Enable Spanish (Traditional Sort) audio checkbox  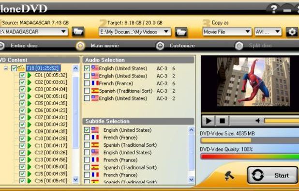pos(87,91)
